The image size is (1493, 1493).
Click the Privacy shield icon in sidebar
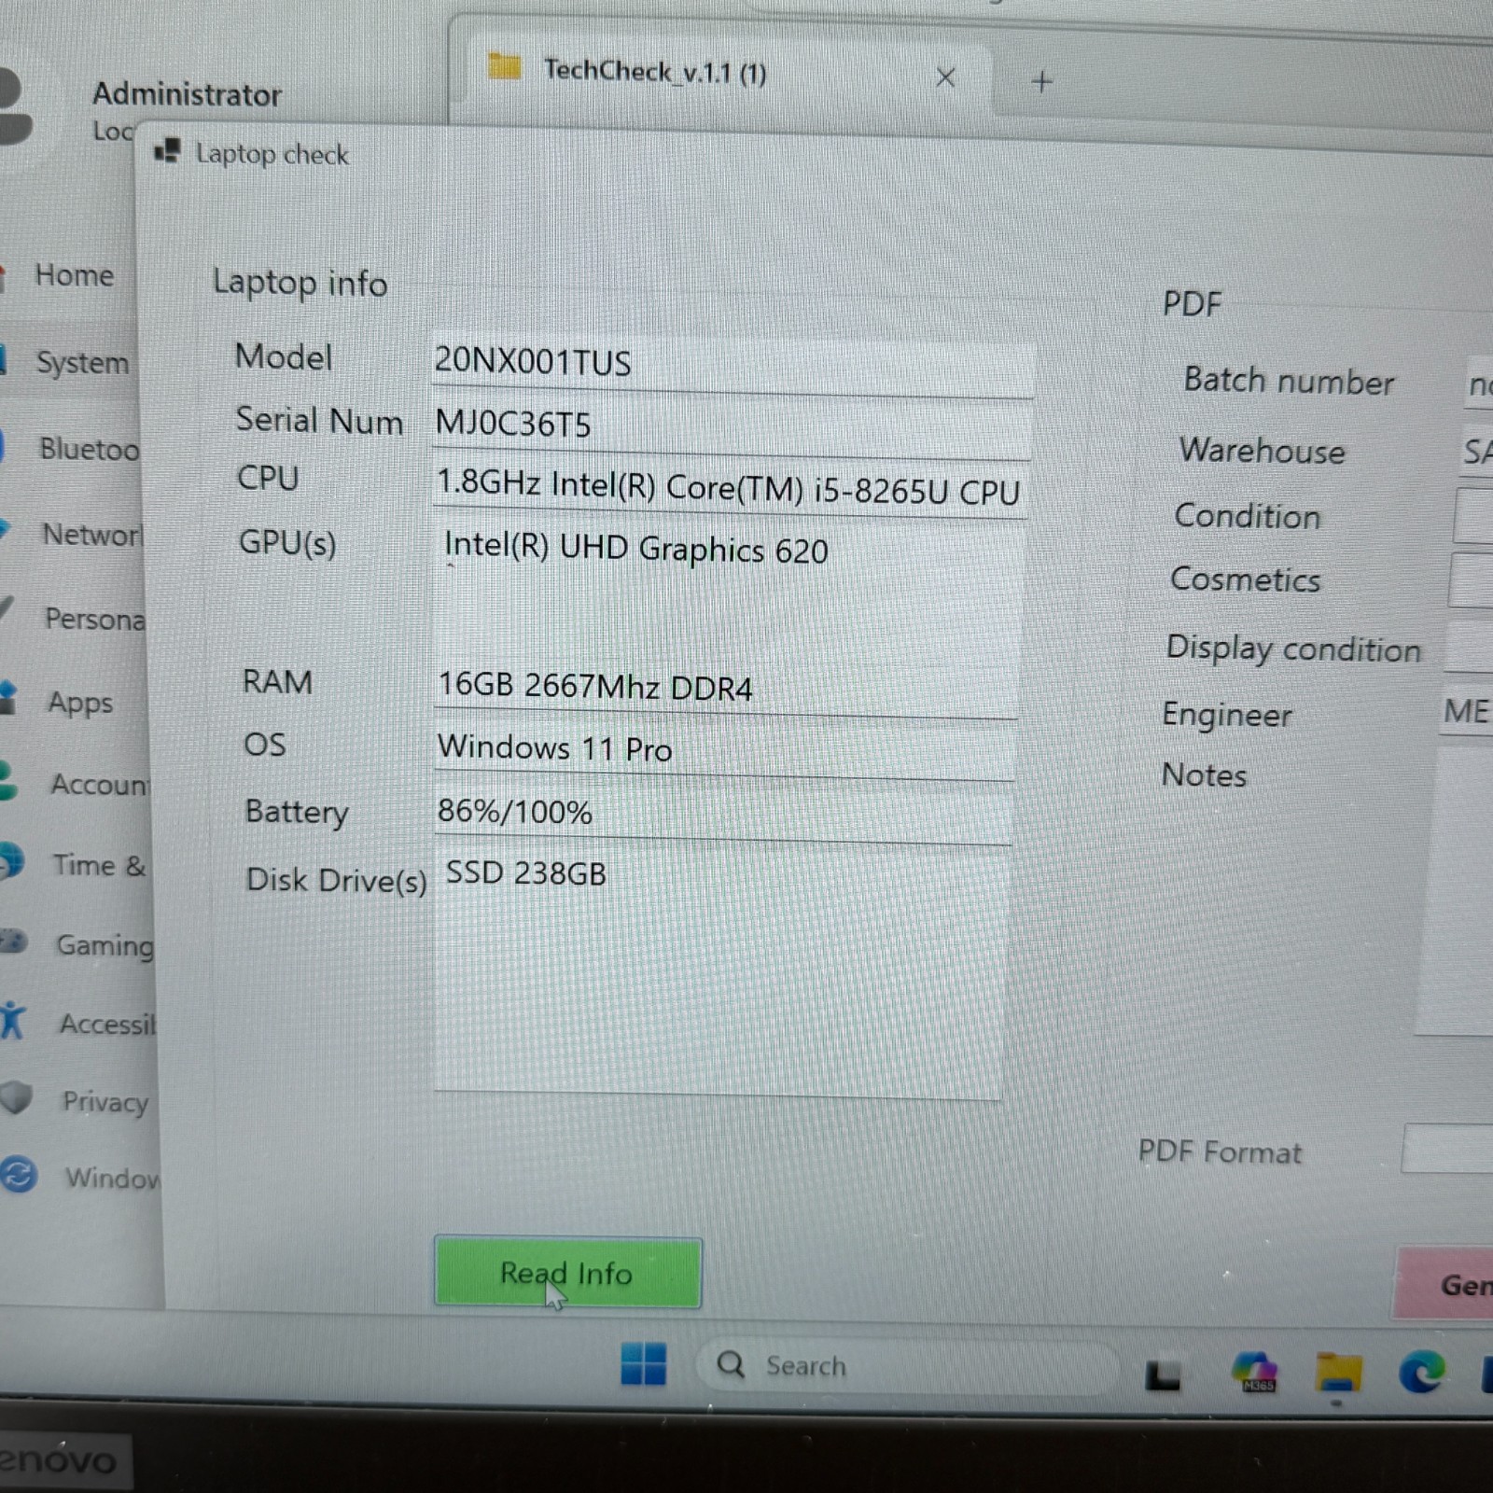pyautogui.click(x=15, y=1097)
